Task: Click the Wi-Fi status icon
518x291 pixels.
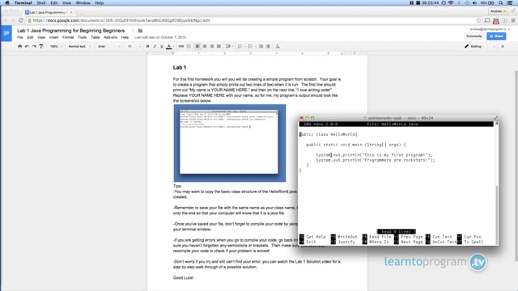Action: coord(451,3)
